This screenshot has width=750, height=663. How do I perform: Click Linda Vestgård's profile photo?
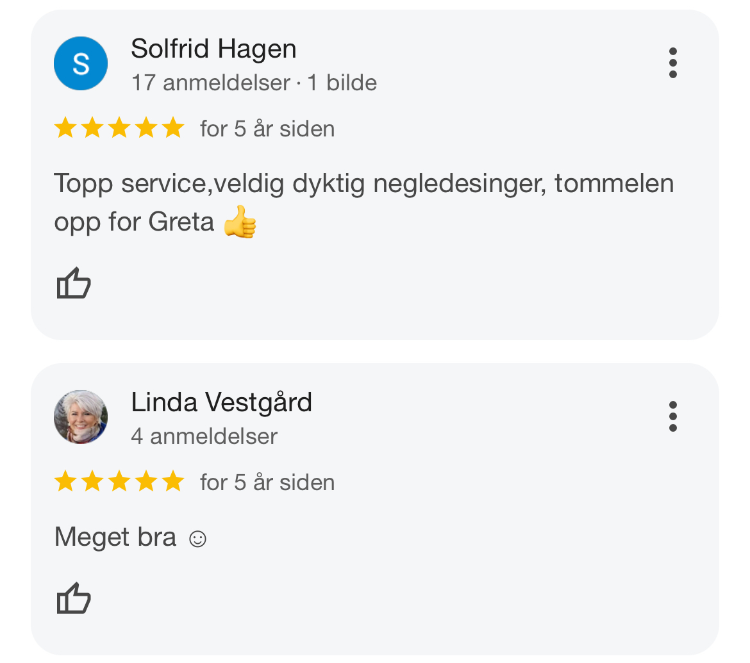[x=81, y=417]
